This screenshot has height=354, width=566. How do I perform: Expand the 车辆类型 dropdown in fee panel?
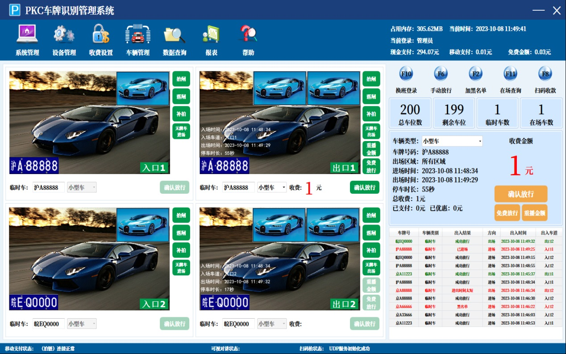[x=480, y=142]
